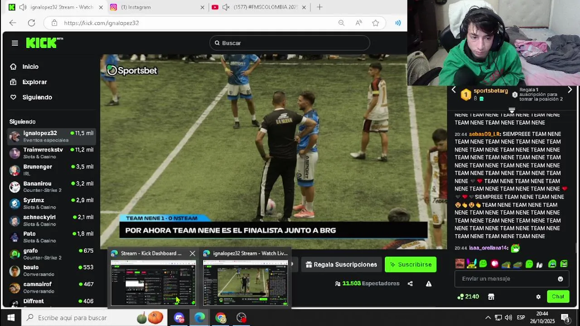Close the Kick Dashboard preview window

[x=192, y=254]
